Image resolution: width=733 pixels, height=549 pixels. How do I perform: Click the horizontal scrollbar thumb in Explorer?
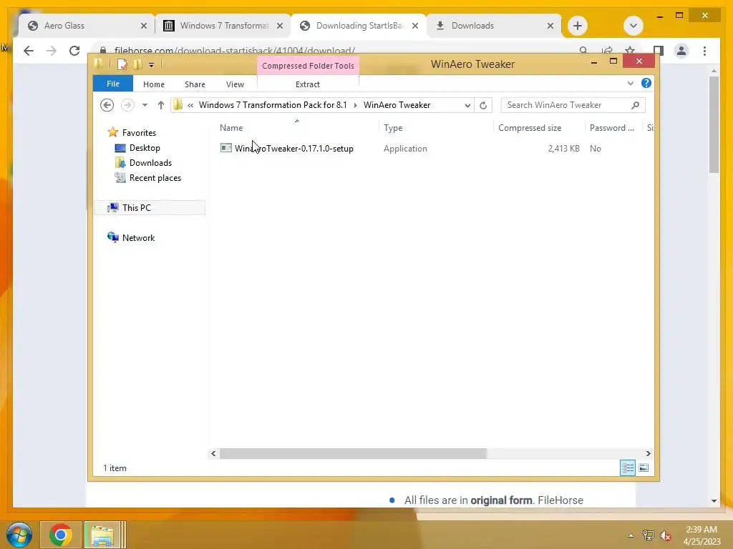(x=353, y=453)
